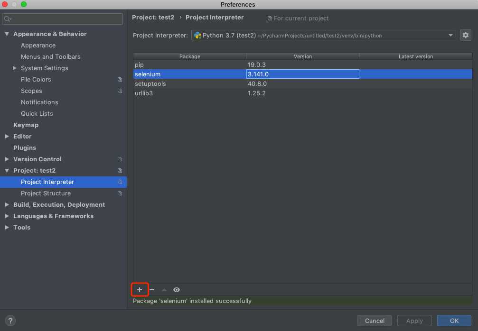The height and width of the screenshot is (331, 478).
Task: Click the 'selenium' installed successfully message
Action: point(192,301)
